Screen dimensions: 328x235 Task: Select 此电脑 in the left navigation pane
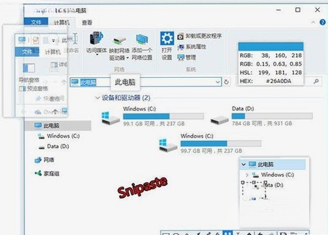(58, 126)
